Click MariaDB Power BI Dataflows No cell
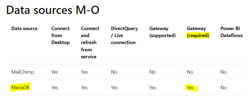This screenshot has width=251, height=101. pos(223,88)
